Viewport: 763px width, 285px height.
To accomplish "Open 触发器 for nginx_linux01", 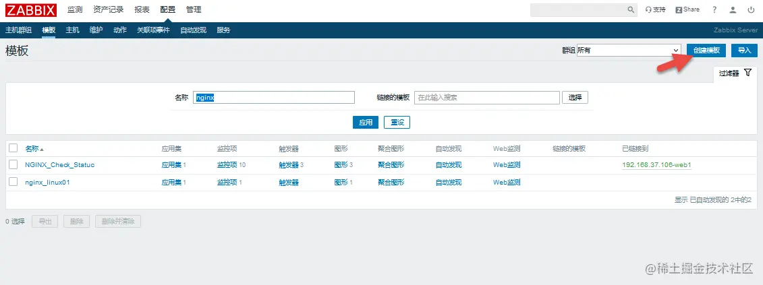I will point(289,183).
